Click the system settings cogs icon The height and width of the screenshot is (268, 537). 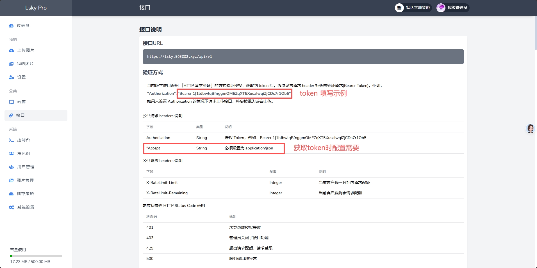pyautogui.click(x=11, y=207)
